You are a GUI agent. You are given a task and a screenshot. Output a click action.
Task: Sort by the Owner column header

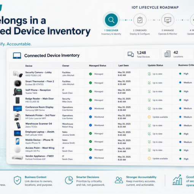click(x=66, y=66)
